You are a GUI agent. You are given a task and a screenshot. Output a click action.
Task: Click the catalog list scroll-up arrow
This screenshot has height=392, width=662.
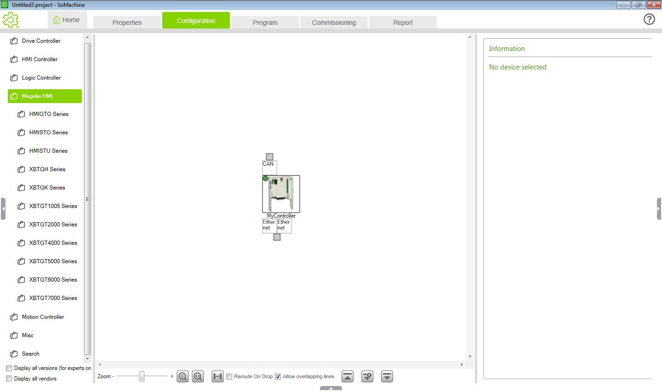pos(87,37)
